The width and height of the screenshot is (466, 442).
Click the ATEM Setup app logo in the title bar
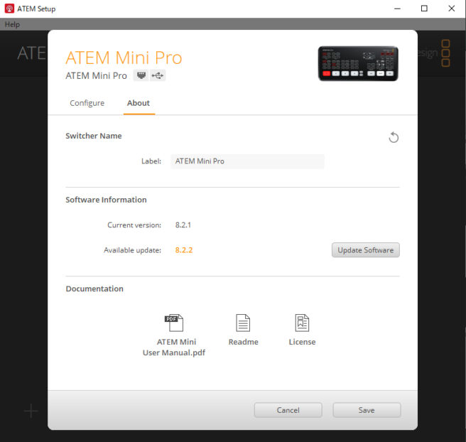tap(9, 9)
